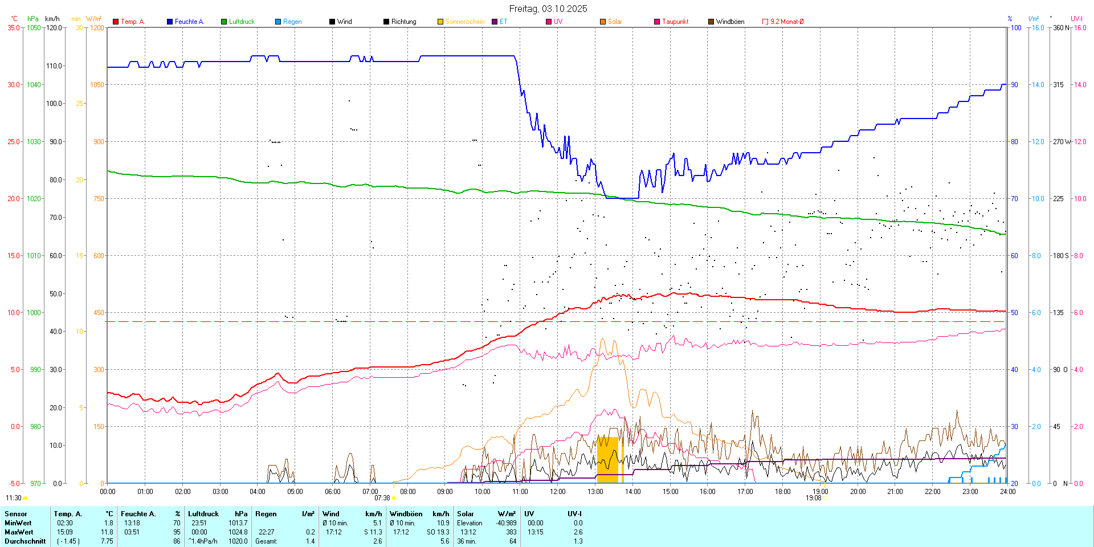Click the Richtung legend label

pyautogui.click(x=403, y=22)
